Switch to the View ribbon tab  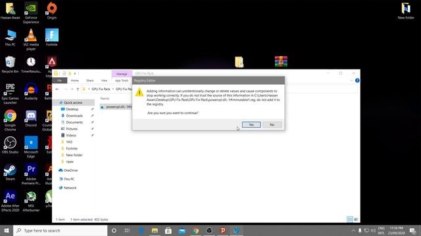pyautogui.click(x=104, y=81)
